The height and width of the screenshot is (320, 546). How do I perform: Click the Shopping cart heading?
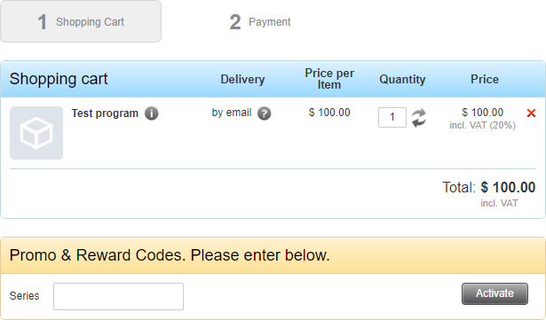(59, 79)
